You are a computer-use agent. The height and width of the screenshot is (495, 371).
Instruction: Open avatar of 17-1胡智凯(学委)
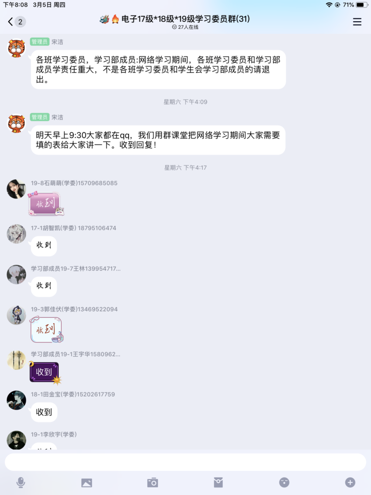16,234
